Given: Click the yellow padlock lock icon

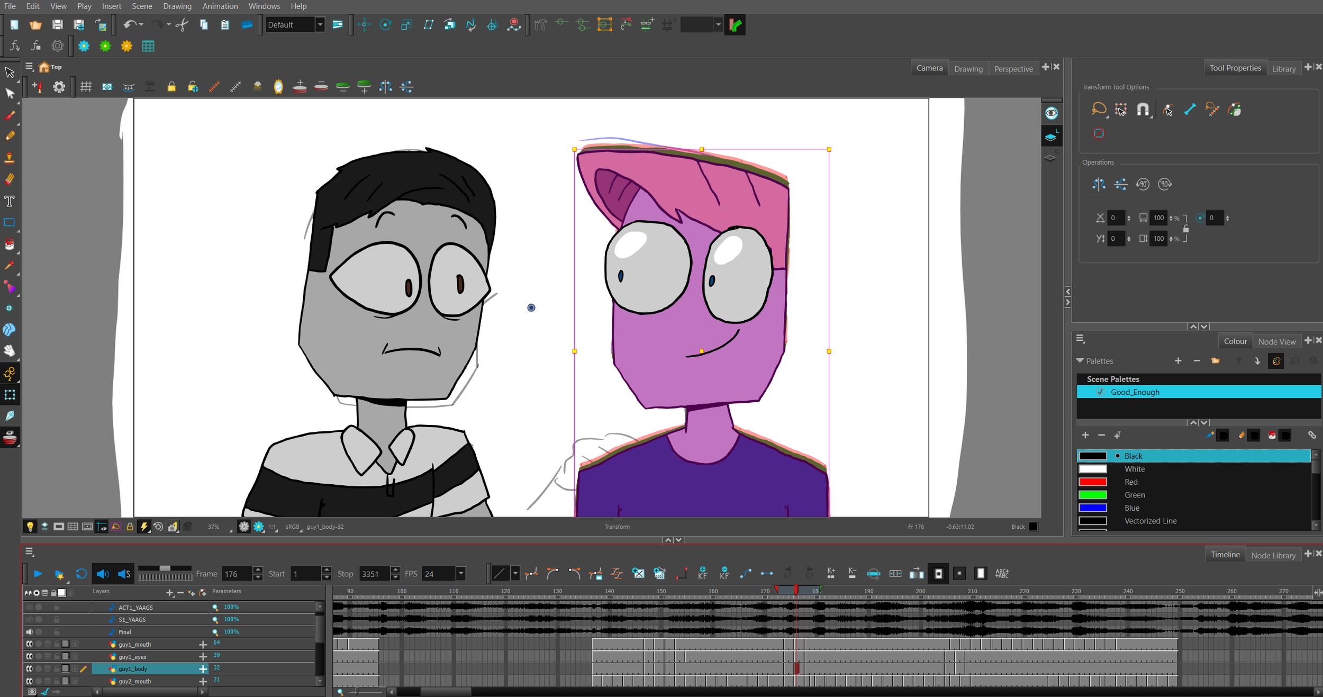Looking at the screenshot, I should tap(171, 87).
